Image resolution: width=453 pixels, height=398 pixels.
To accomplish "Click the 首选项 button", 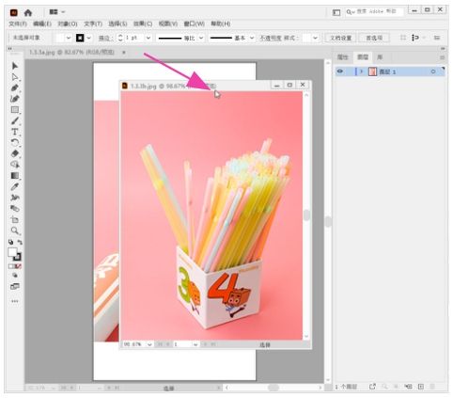I will [374, 38].
